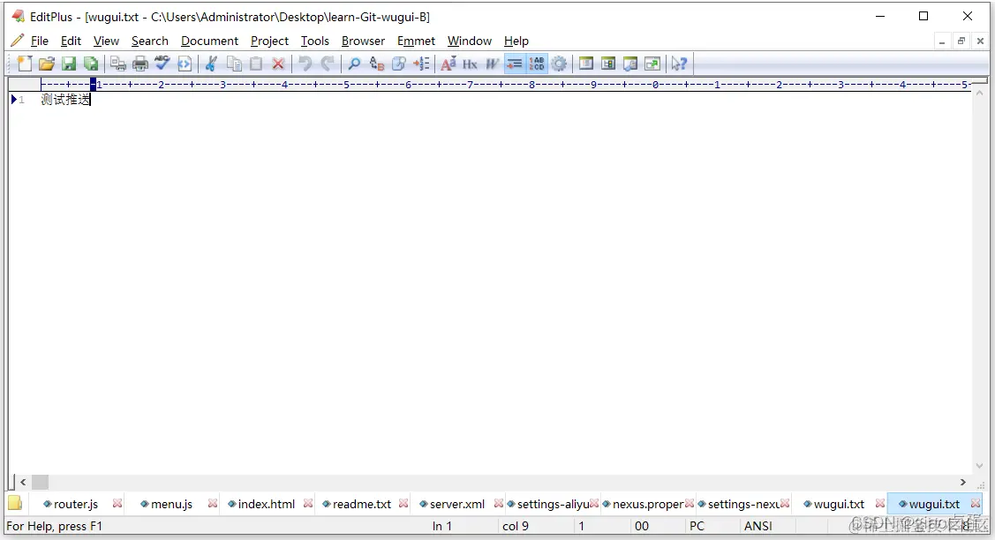Click the green-arrow window icon before help pointer
Viewport: 995px width, 540px height.
pyautogui.click(x=652, y=64)
